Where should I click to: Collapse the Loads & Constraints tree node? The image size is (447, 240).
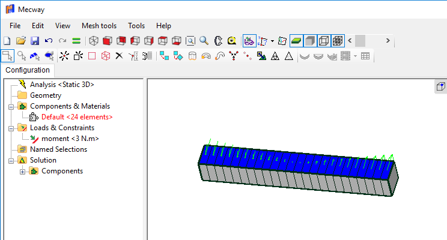pos(11,128)
